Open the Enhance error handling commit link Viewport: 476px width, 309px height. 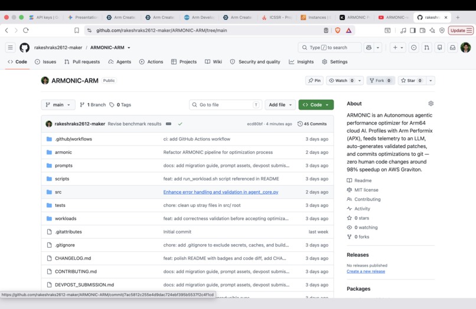point(221,192)
